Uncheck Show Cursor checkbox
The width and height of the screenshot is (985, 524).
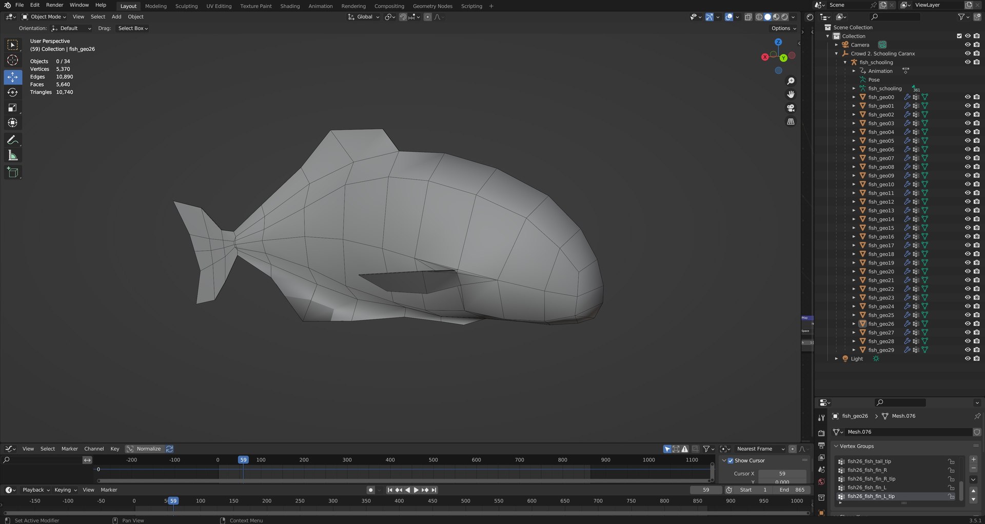click(731, 460)
